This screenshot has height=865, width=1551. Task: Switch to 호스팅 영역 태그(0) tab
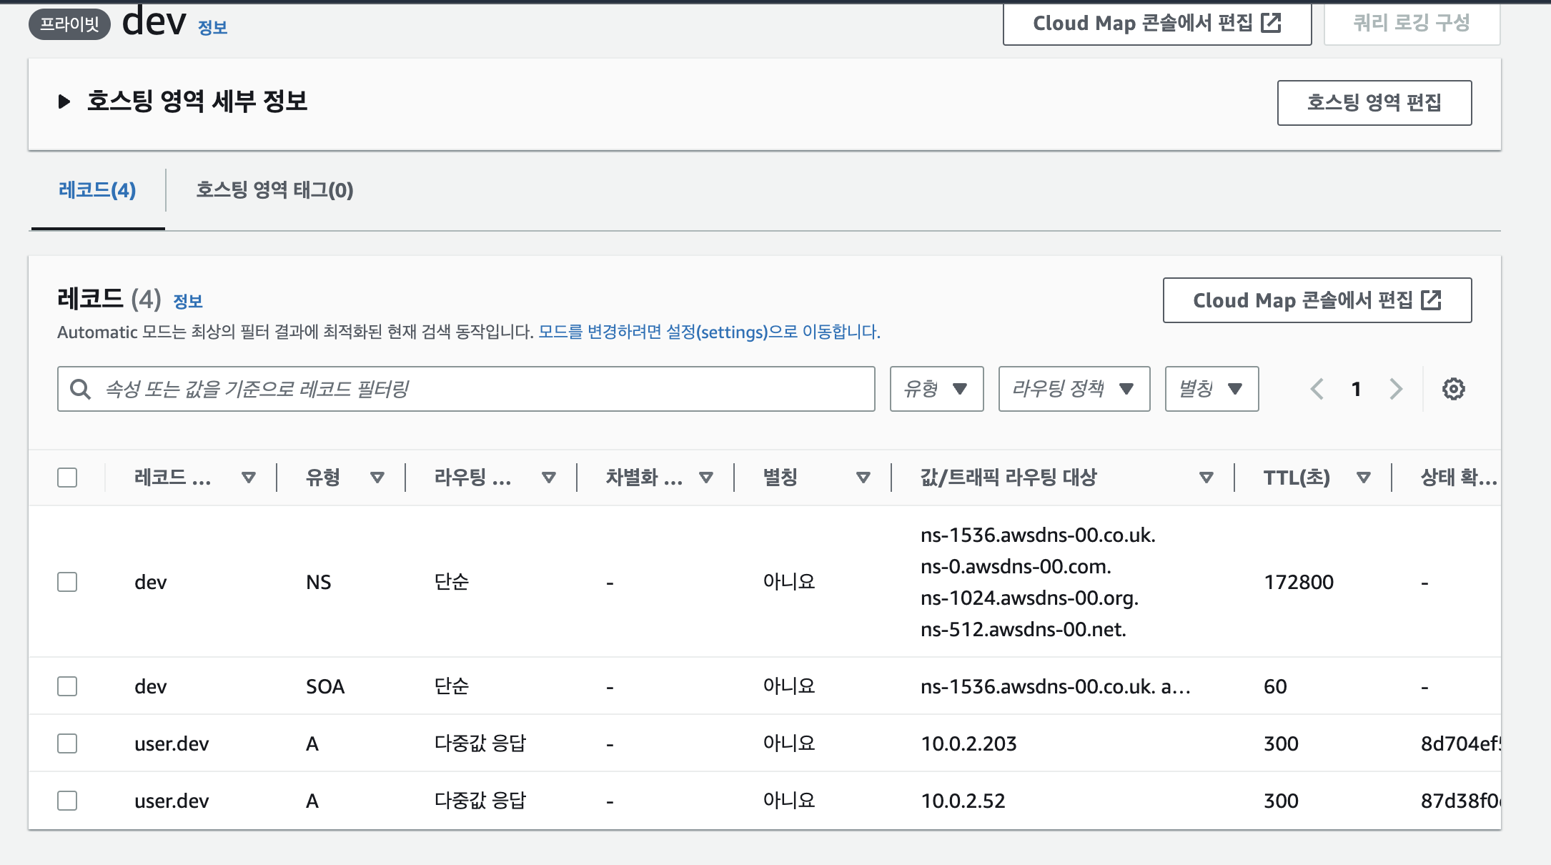click(x=274, y=190)
